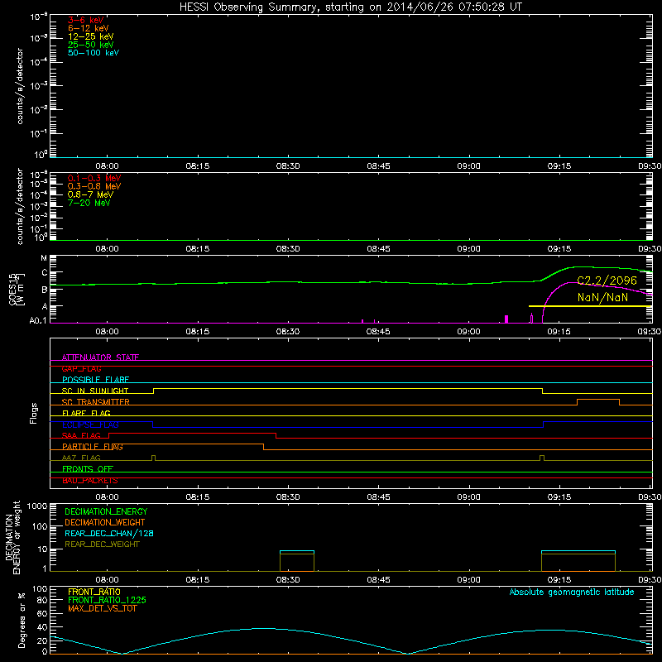Click the Absolute geomagnetic latitude label
The height and width of the screenshot is (662, 662).
tap(572, 592)
